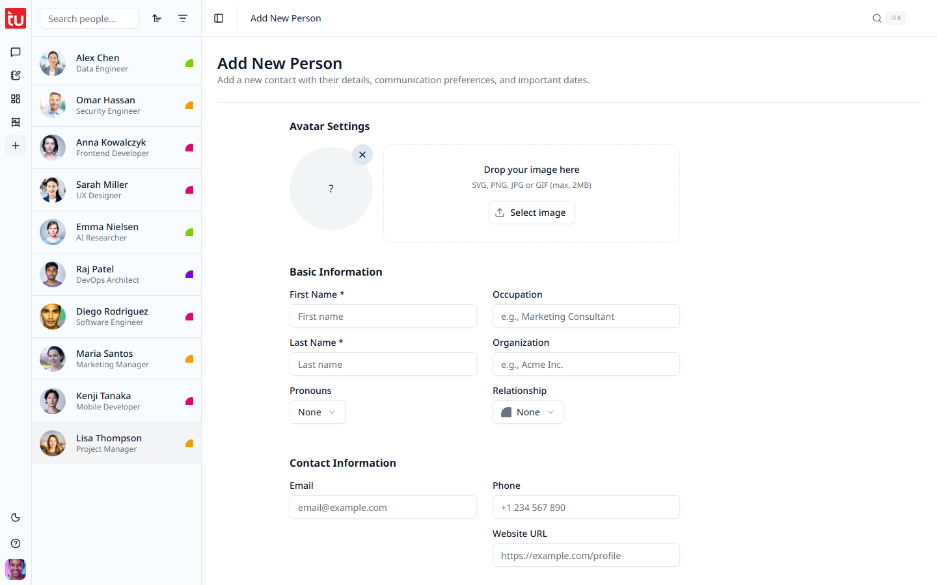This screenshot has height=585, width=937.
Task: Click the avatar placeholder circle
Action: pos(331,188)
